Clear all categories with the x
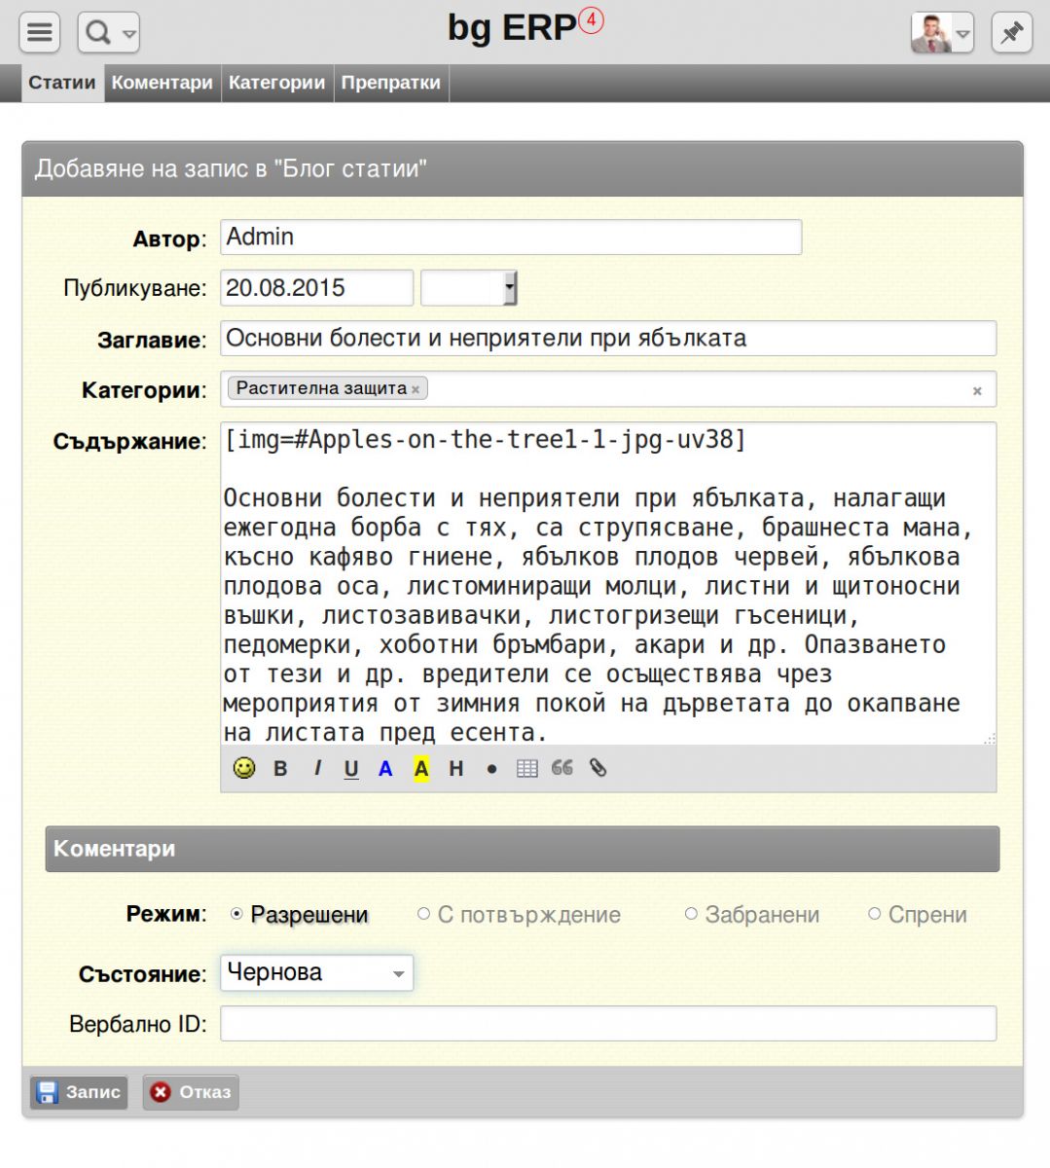 [x=977, y=391]
